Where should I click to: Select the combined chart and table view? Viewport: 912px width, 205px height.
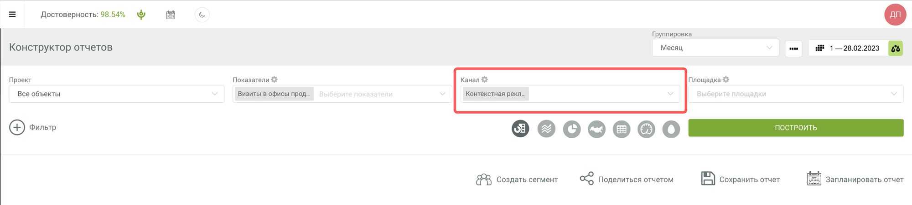pyautogui.click(x=520, y=129)
